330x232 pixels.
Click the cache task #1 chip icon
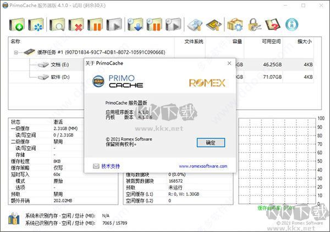coord(30,52)
